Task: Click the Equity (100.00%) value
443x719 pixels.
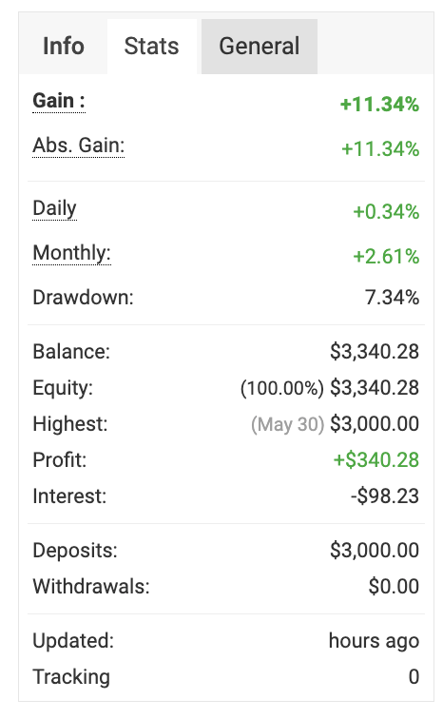Action: tap(282, 388)
